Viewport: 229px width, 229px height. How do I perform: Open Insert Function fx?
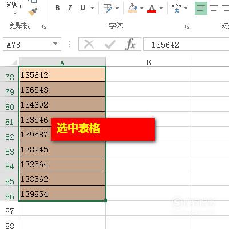[x=131, y=44]
